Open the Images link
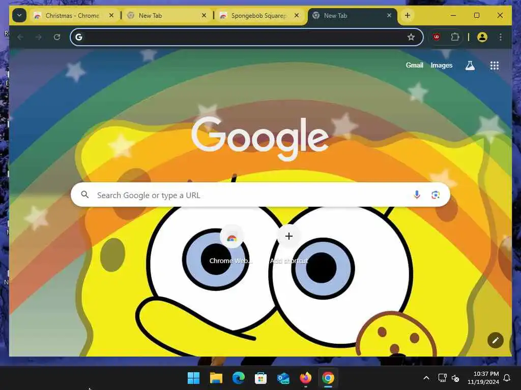This screenshot has width=521, height=390. click(x=442, y=66)
